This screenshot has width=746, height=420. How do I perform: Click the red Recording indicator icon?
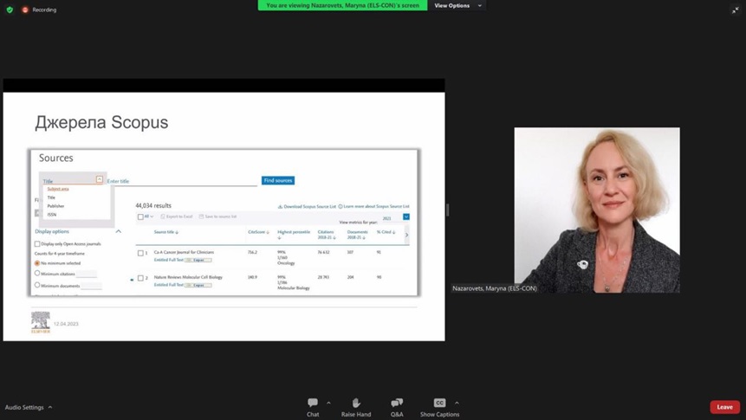pos(25,10)
